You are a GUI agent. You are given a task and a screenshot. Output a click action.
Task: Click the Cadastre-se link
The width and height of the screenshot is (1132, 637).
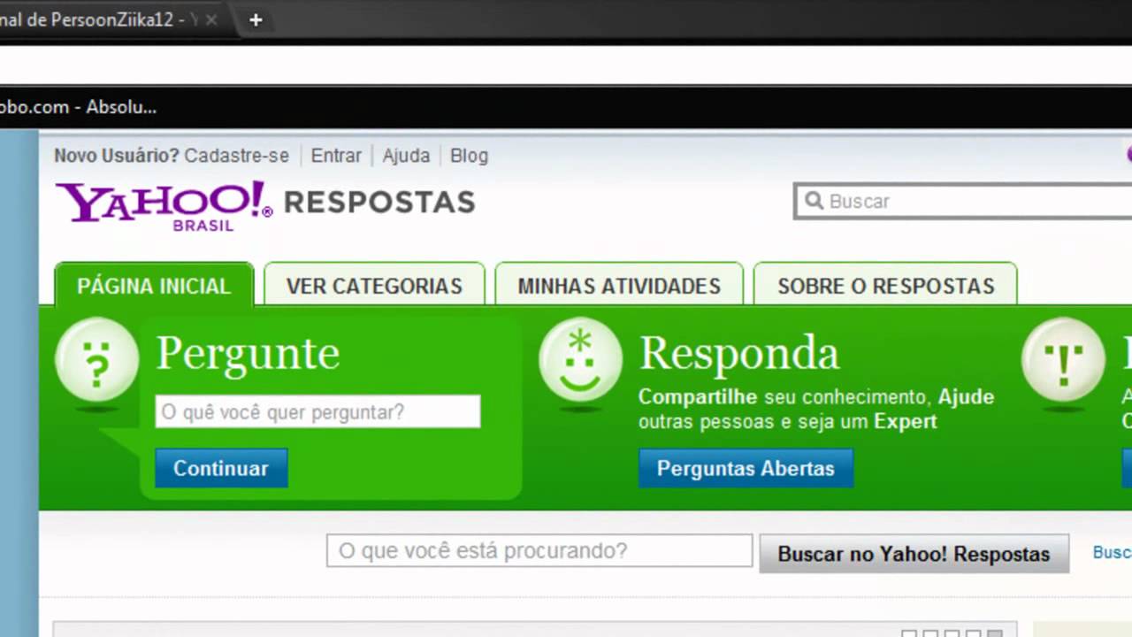point(236,156)
